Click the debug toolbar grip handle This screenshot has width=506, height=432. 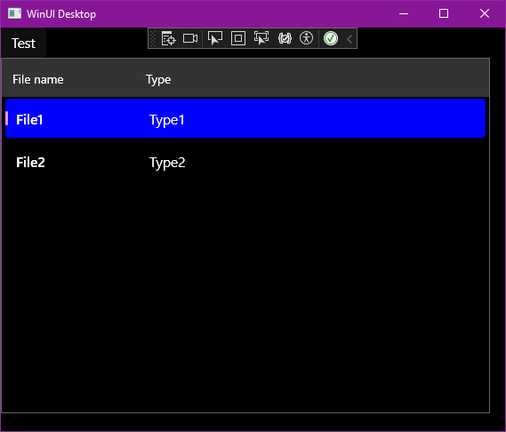coord(153,39)
